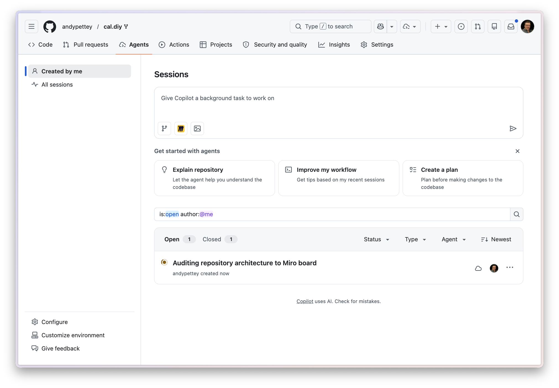
Task: Open the Notifications inbox icon
Action: pyautogui.click(x=511, y=26)
